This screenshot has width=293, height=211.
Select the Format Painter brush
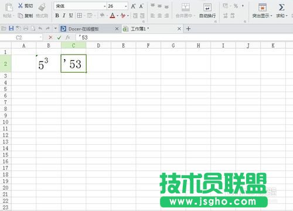(42, 8)
